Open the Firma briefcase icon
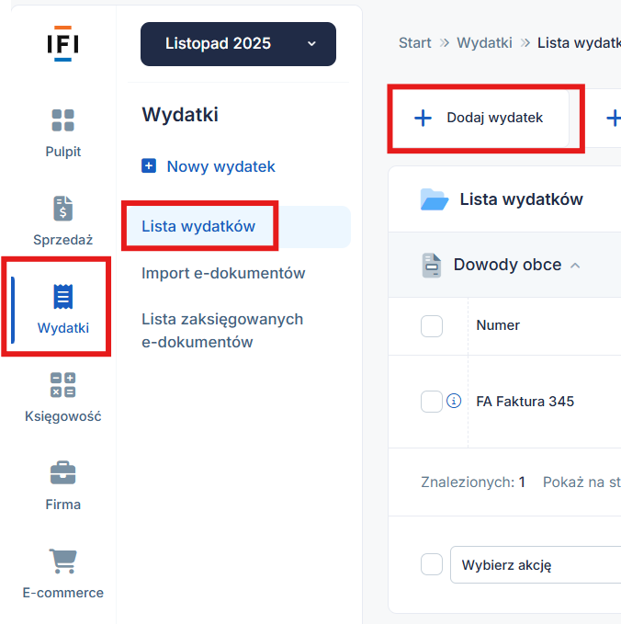This screenshot has width=621, height=624. (x=62, y=472)
